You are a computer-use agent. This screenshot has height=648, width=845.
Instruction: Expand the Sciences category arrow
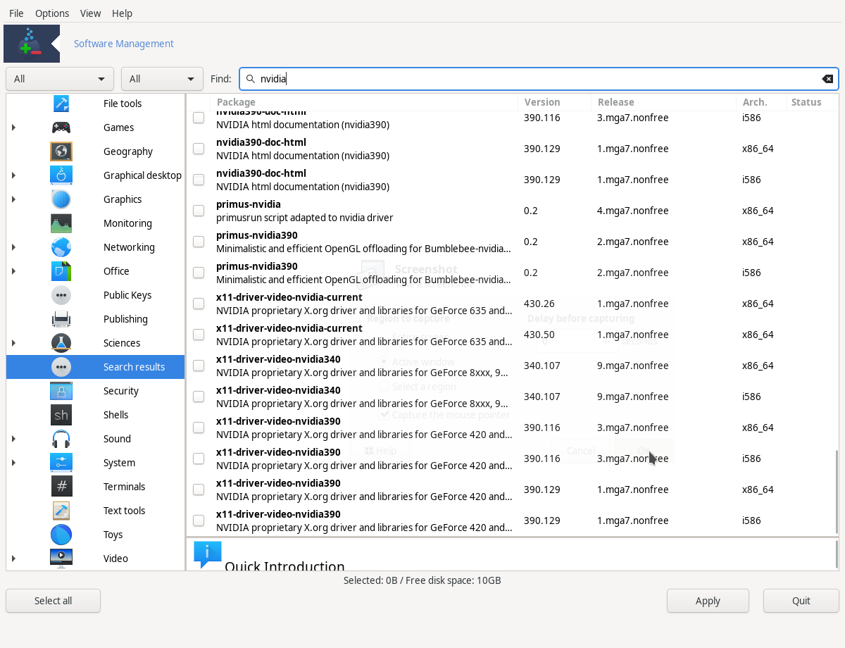coord(14,343)
